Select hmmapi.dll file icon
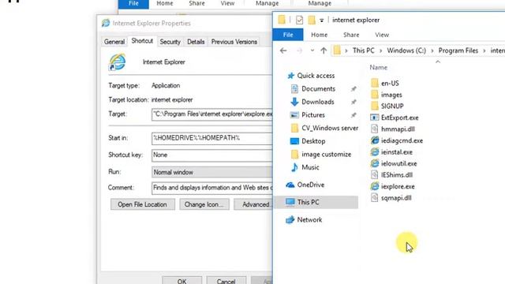505x284 pixels. coord(375,129)
